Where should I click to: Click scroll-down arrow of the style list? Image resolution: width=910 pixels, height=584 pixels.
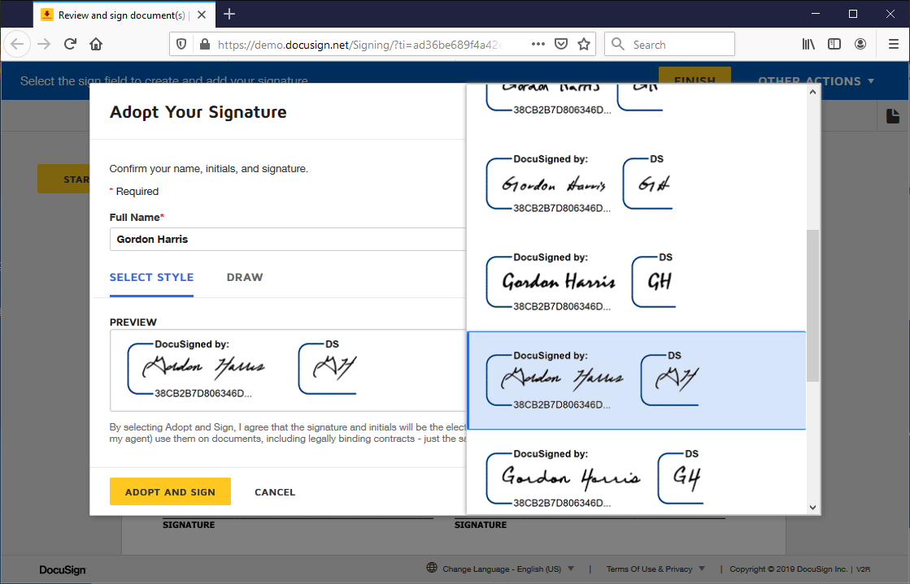click(x=812, y=508)
